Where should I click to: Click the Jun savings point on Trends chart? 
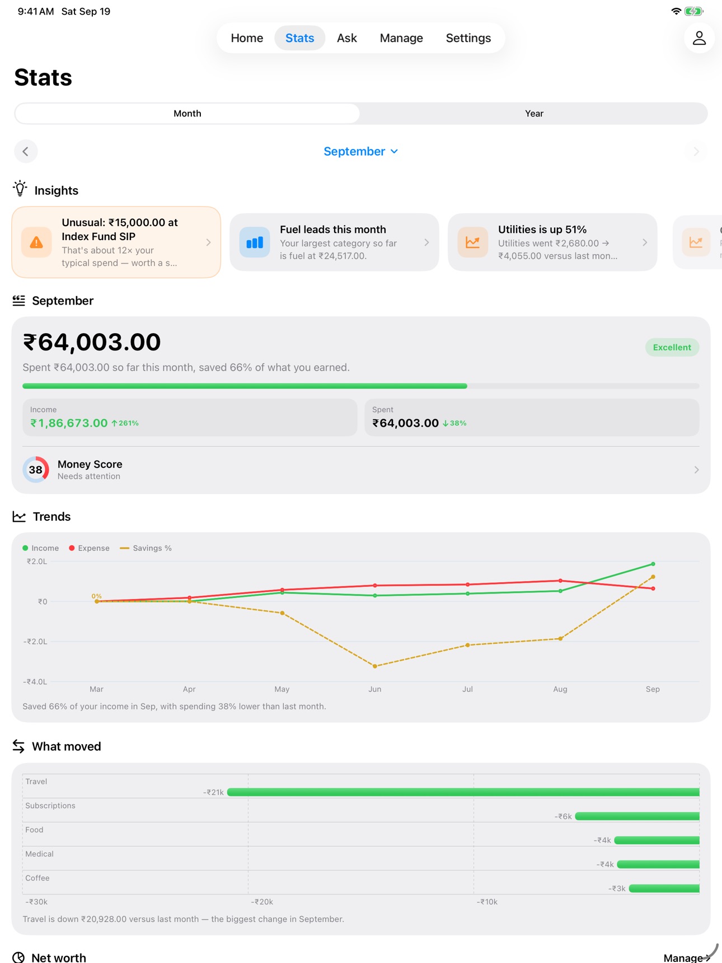tap(375, 666)
